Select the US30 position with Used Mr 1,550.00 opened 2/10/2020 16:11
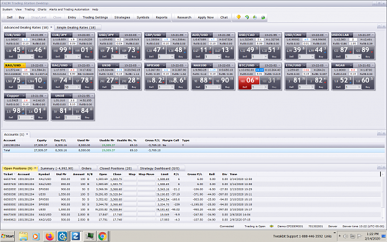387x242 pixels. click(191, 194)
